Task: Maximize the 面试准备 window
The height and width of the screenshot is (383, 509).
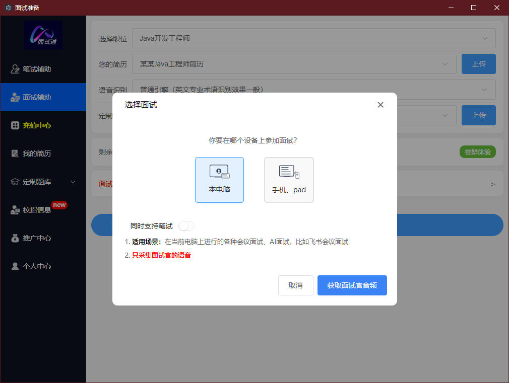Action: pos(474,8)
